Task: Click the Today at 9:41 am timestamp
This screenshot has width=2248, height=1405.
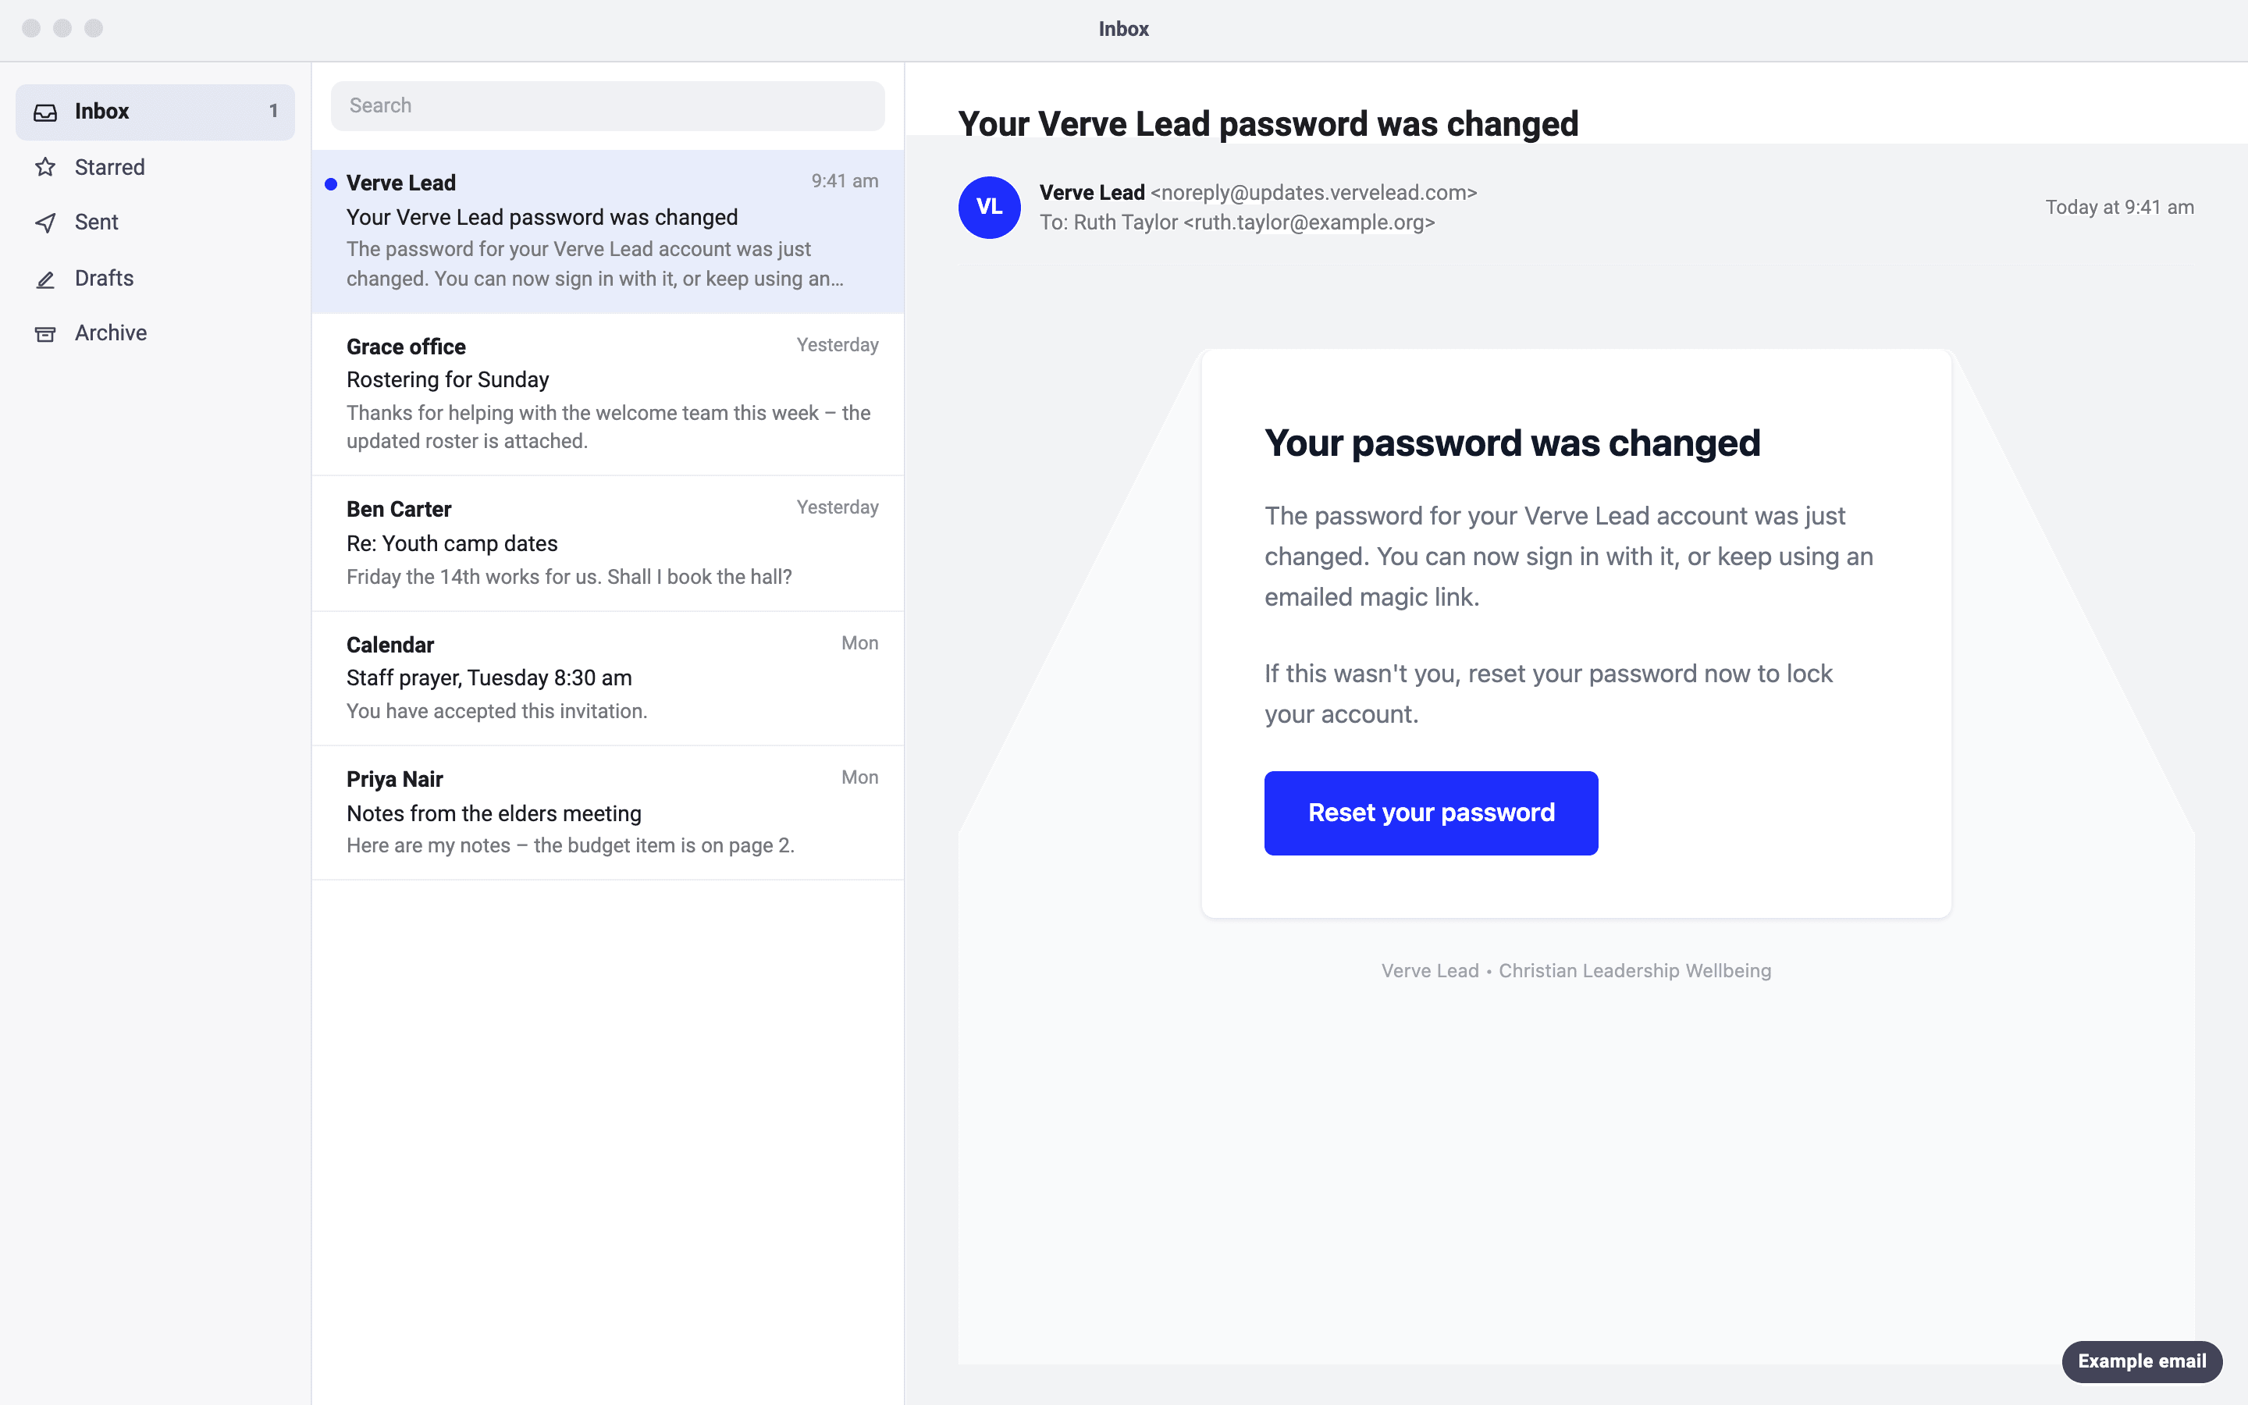Action: point(2119,207)
